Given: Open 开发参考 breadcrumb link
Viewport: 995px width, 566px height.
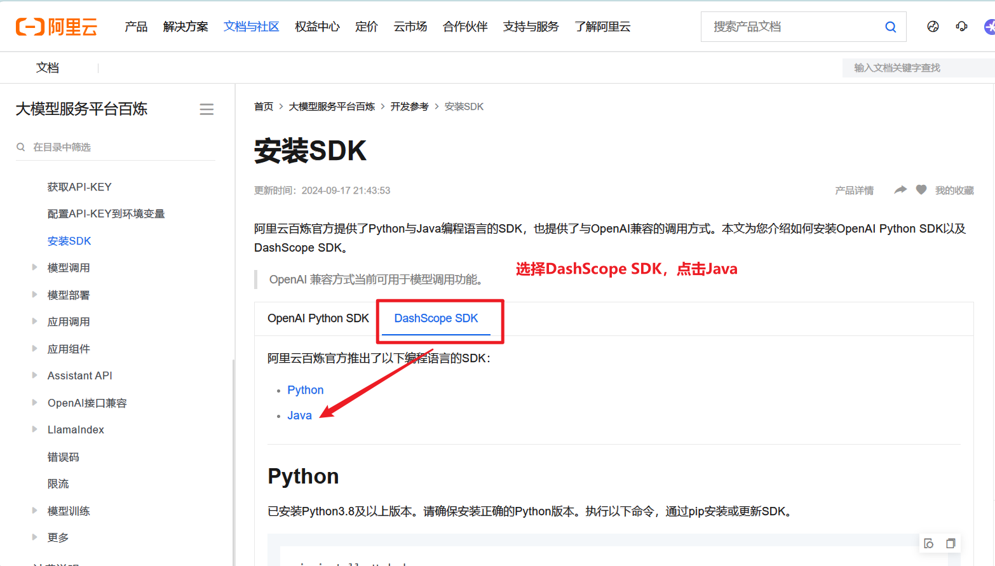Looking at the screenshot, I should 410,107.
